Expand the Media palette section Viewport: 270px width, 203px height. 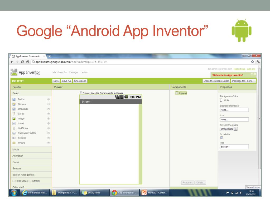[31, 150]
